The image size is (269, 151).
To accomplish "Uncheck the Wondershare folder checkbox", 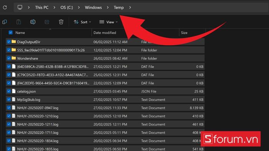I will click(8, 58).
